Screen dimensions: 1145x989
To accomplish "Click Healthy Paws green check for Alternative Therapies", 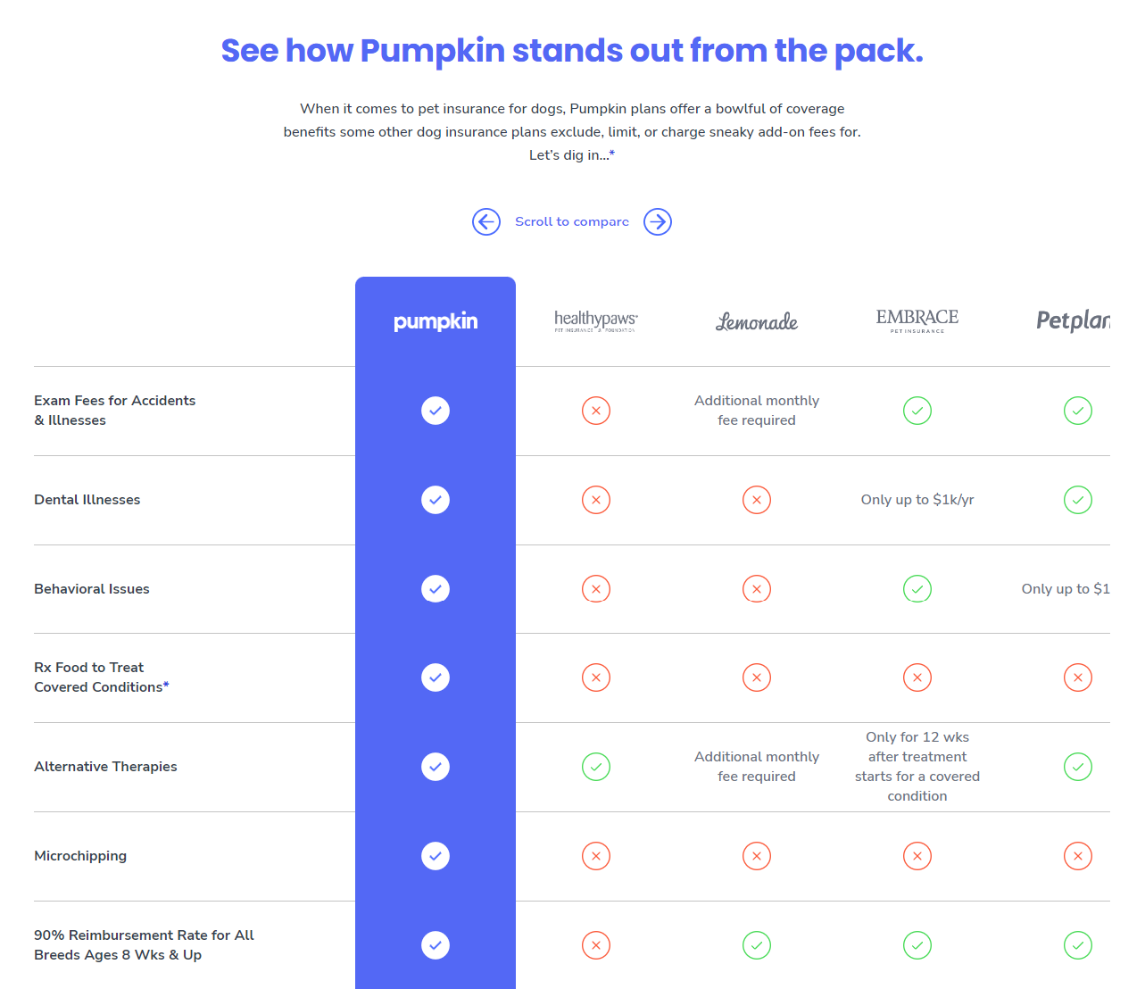I will [x=596, y=767].
